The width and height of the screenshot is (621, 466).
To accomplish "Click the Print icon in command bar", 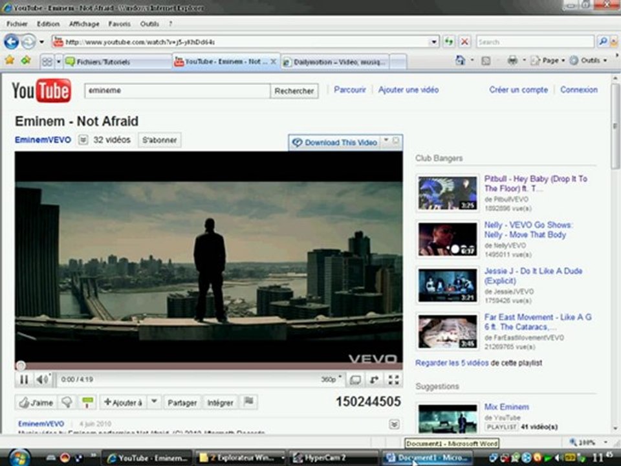I will coord(512,60).
